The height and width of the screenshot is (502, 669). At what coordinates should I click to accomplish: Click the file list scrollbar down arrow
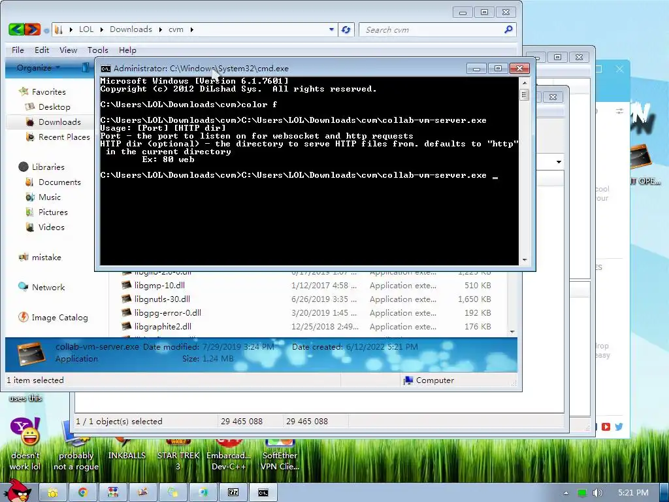tap(512, 331)
